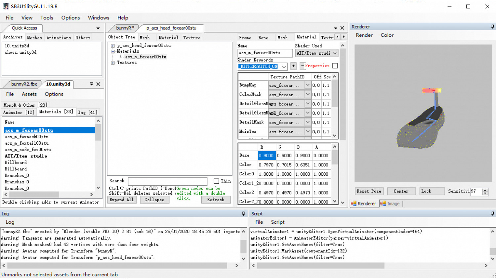
Task: Expand the Textures node in Object Tree
Action: click(113, 63)
